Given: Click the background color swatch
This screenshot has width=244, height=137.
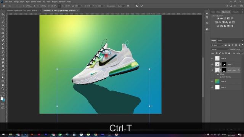Looking at the screenshot, I should (3, 100).
